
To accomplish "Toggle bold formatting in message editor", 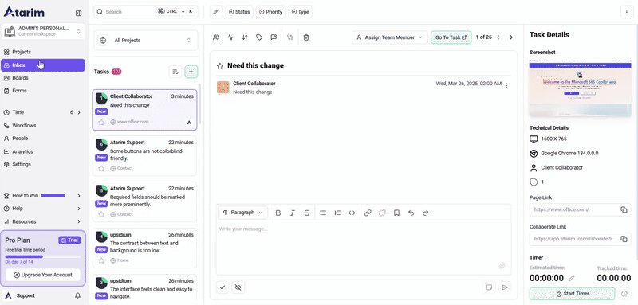I will point(278,213).
